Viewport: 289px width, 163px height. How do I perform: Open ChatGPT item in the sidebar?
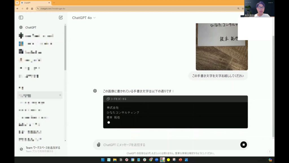point(30,27)
